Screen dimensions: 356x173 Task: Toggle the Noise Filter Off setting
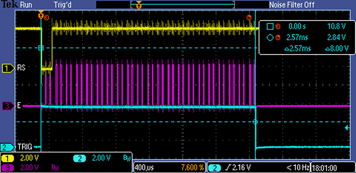tap(291, 5)
